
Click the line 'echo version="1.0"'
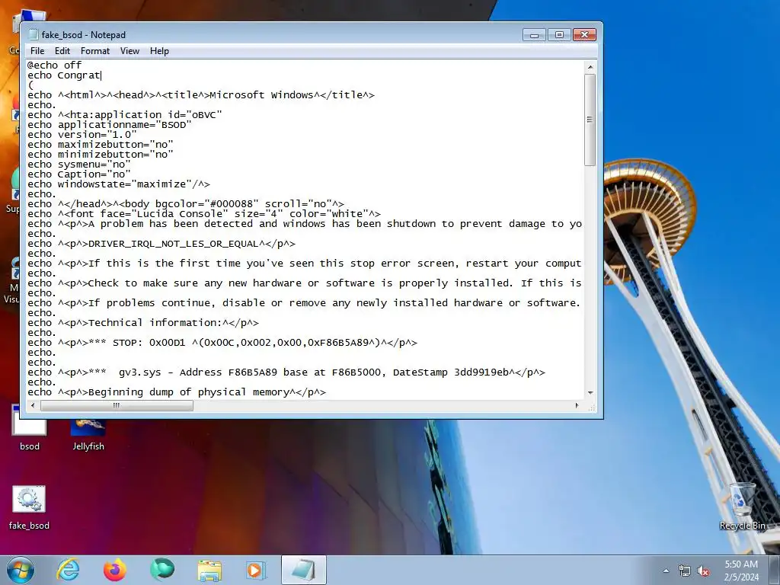coord(82,135)
